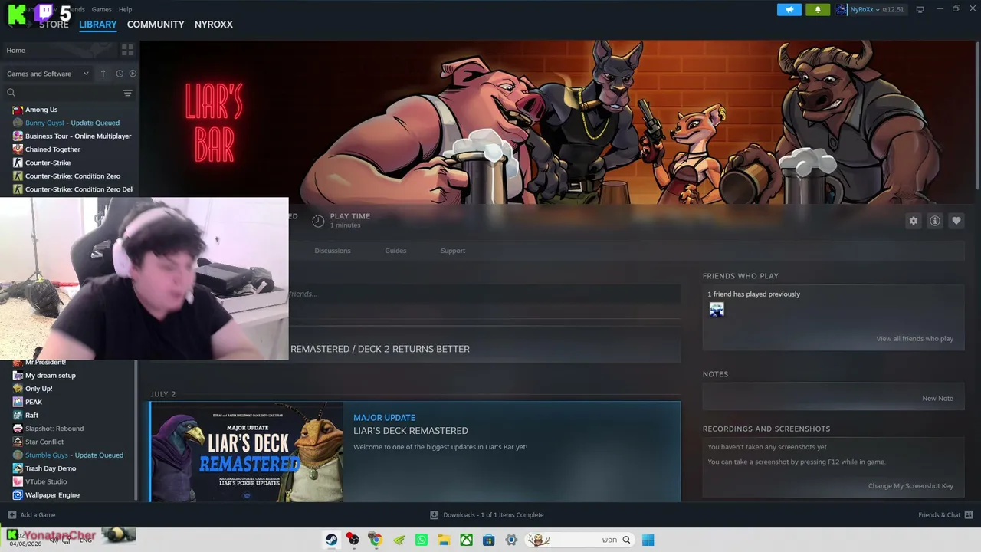981x552 pixels.
Task: Click View all friends who play
Action: [915, 339]
